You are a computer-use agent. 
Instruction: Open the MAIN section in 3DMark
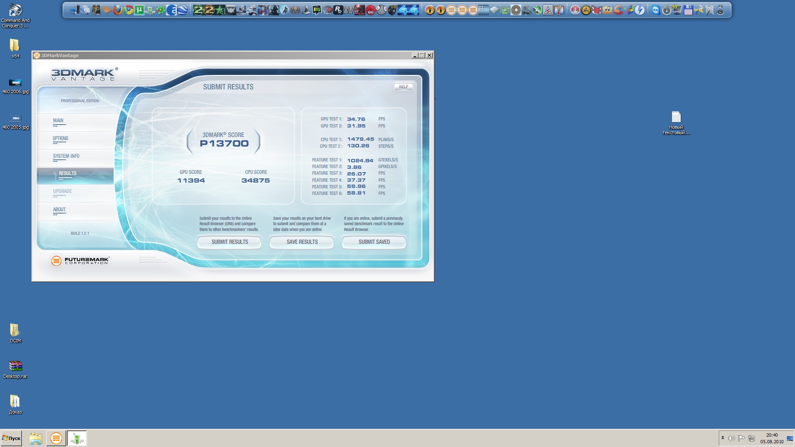[x=58, y=120]
